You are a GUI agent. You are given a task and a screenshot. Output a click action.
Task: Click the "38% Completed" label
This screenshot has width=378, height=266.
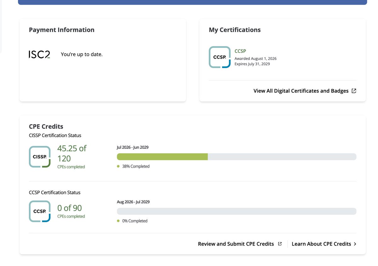click(x=136, y=166)
